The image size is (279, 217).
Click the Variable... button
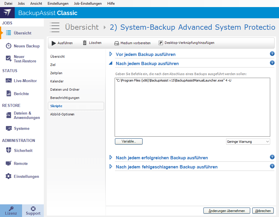tap(128, 142)
